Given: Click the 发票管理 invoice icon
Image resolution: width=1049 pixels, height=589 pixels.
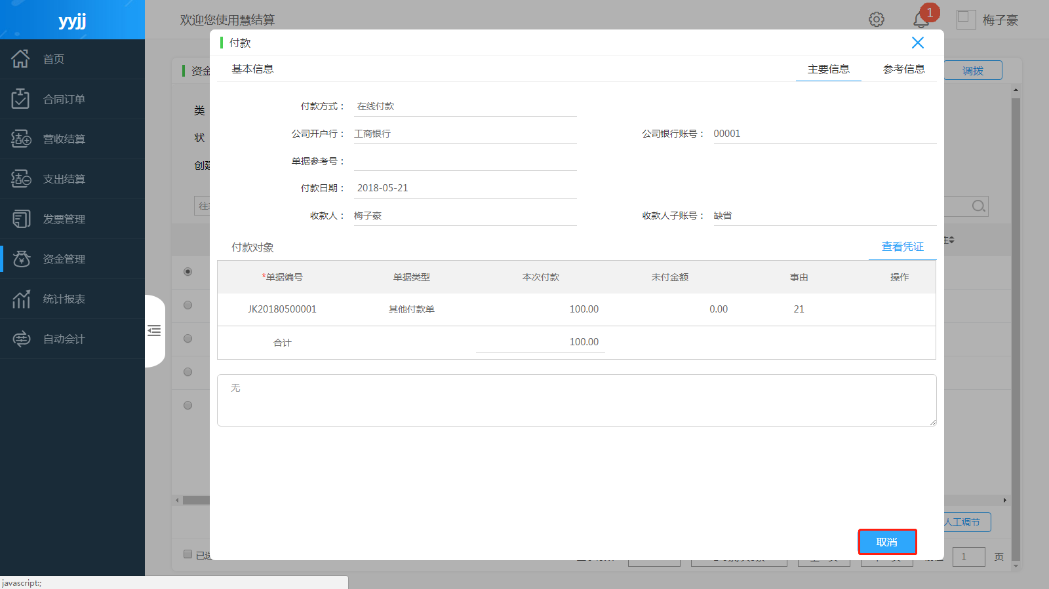Looking at the screenshot, I should coord(21,219).
